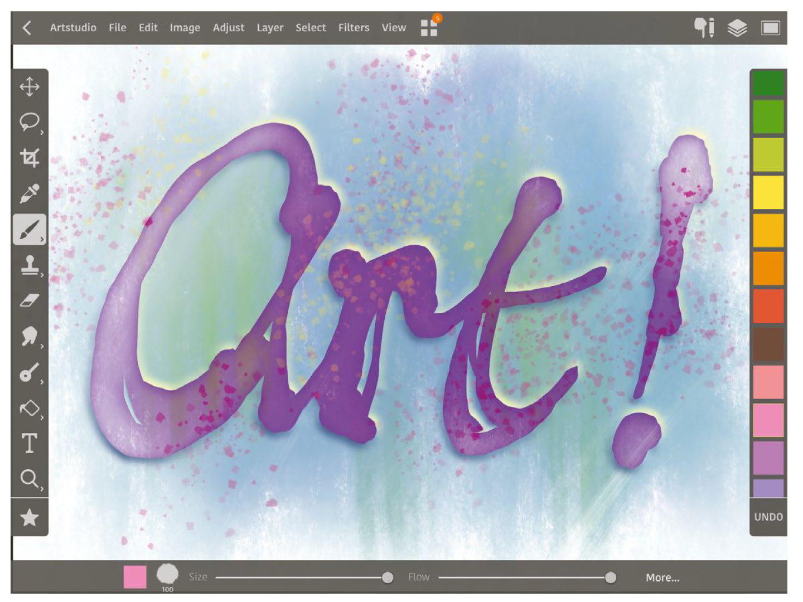803x602 pixels.
Task: Select the Smudge tool
Action: tap(30, 336)
